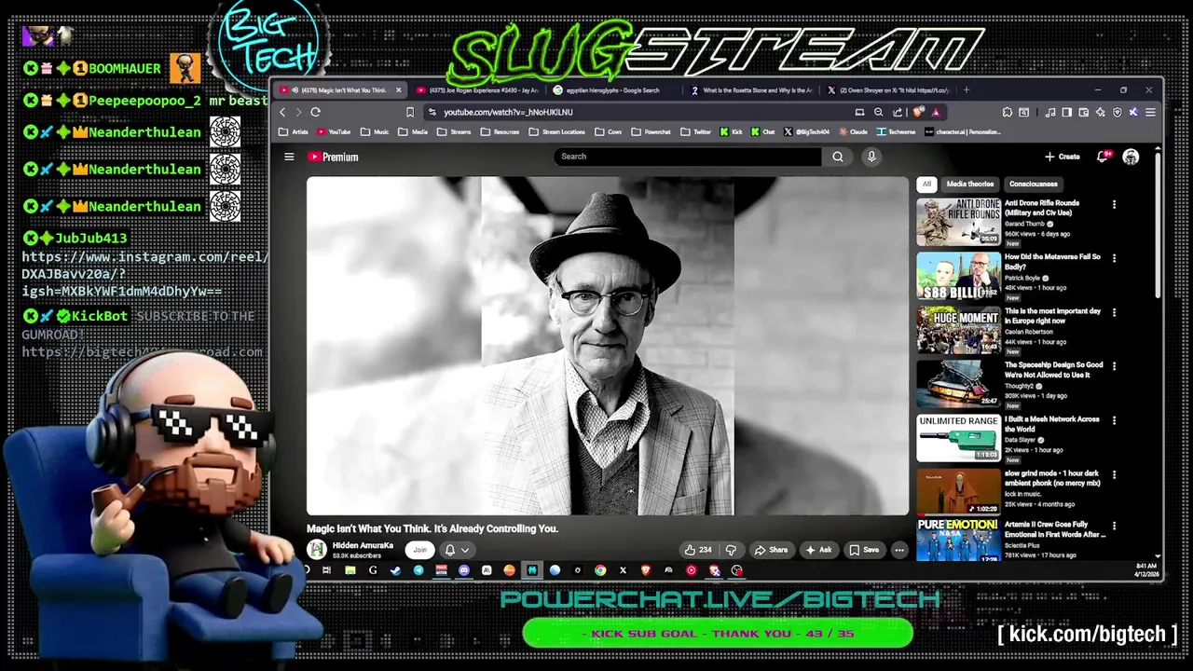Expand notification bell dropdown beside Join
The height and width of the screenshot is (671, 1193).
click(x=457, y=550)
